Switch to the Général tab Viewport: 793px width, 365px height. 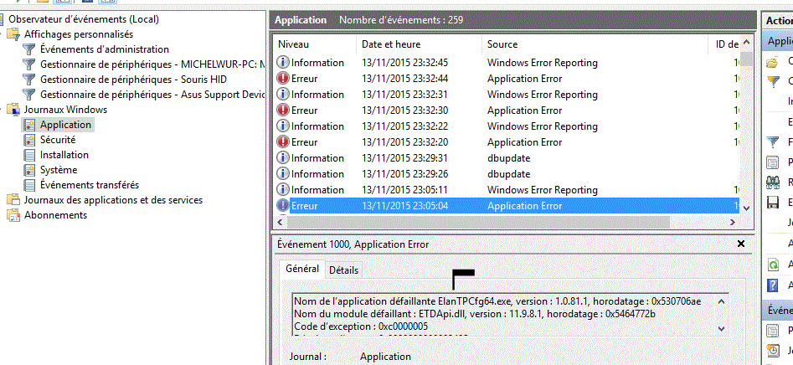[x=302, y=269]
